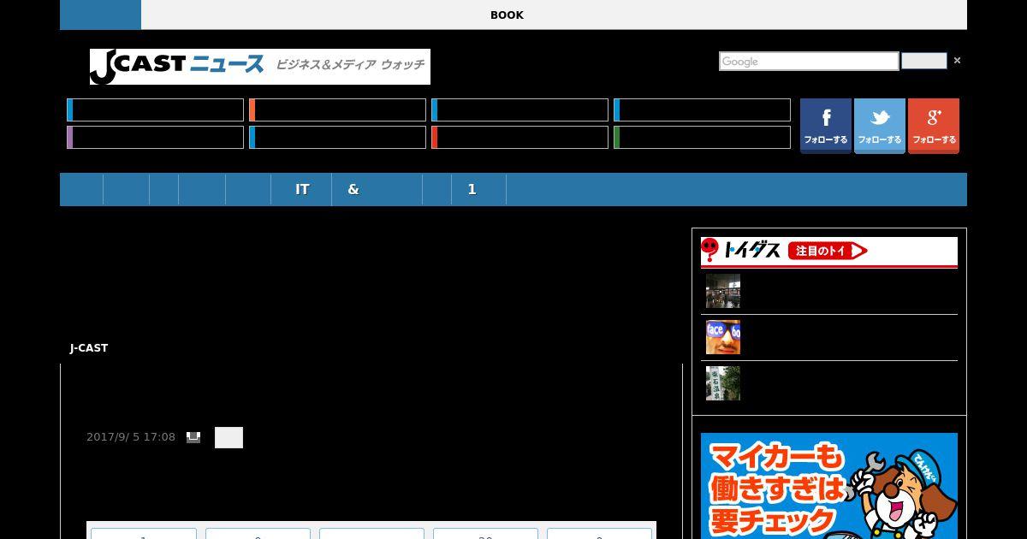Open the Toidas thumbnail showing a building interior
The image size is (1027, 539).
(x=723, y=291)
